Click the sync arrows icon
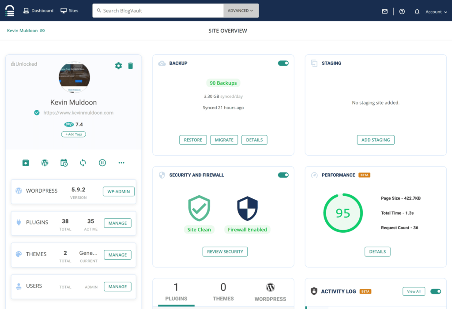This screenshot has width=452, height=309. tap(83, 163)
